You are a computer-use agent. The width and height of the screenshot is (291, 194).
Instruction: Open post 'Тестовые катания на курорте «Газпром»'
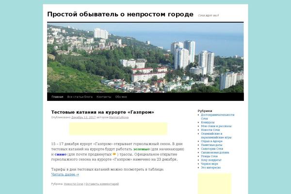[x=103, y=112]
